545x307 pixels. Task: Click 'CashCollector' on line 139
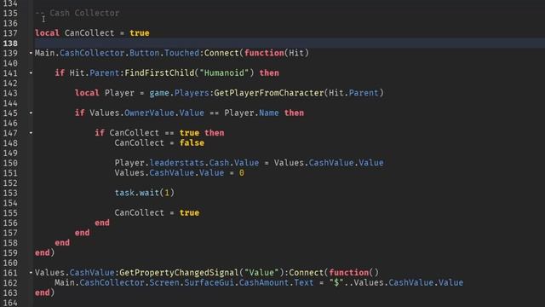(92, 53)
